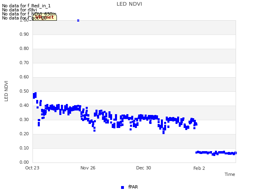Click the 0.70 y-axis tick label
The width and height of the screenshot is (260, 195).
24,63
